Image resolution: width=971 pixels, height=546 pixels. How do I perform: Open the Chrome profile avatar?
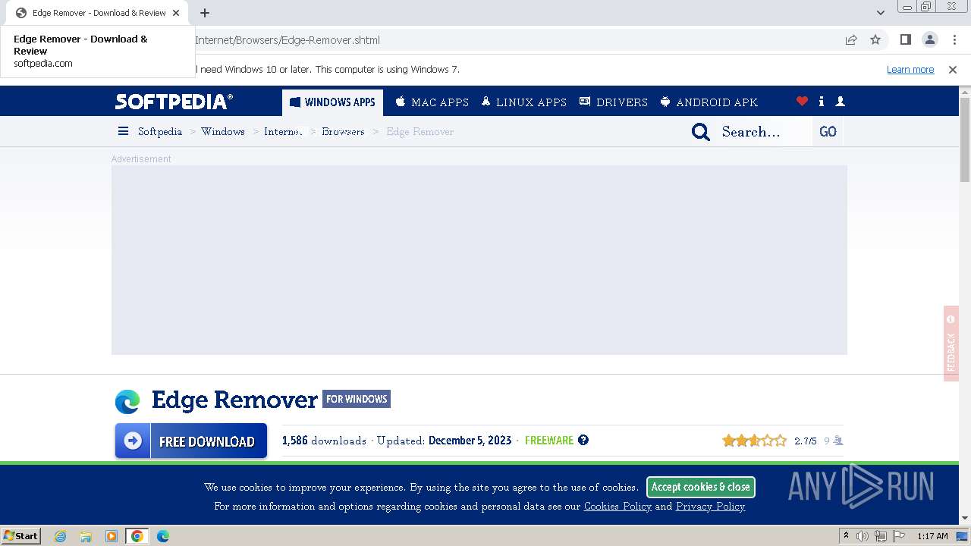click(x=929, y=39)
